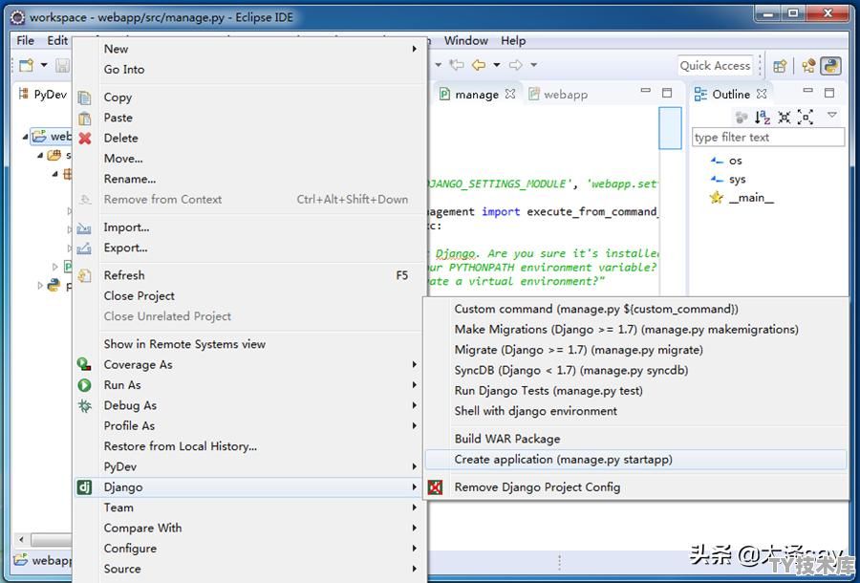Choose Create application (manage.py startapp)
The image size is (860, 583).
pyautogui.click(x=635, y=460)
